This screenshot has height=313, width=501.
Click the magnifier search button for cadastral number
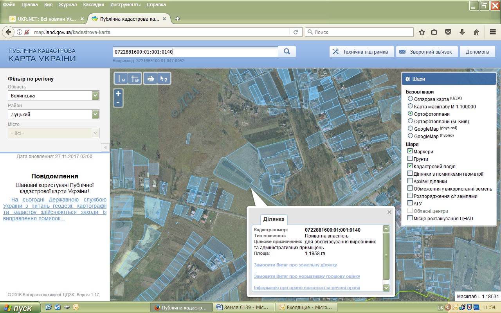point(287,52)
